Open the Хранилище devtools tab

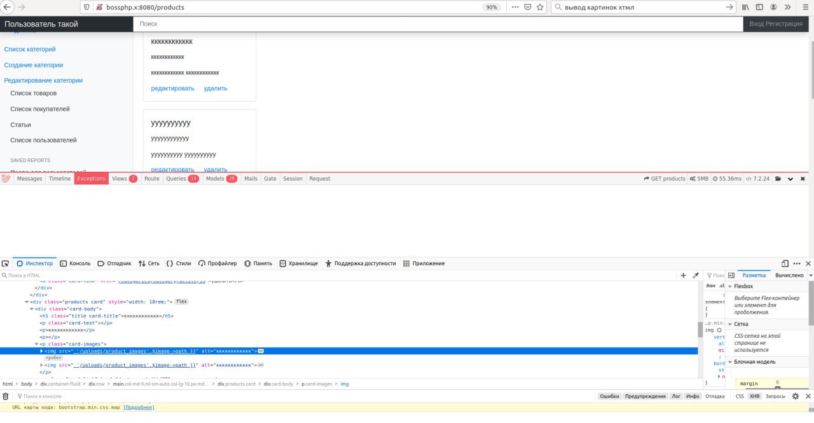298,263
